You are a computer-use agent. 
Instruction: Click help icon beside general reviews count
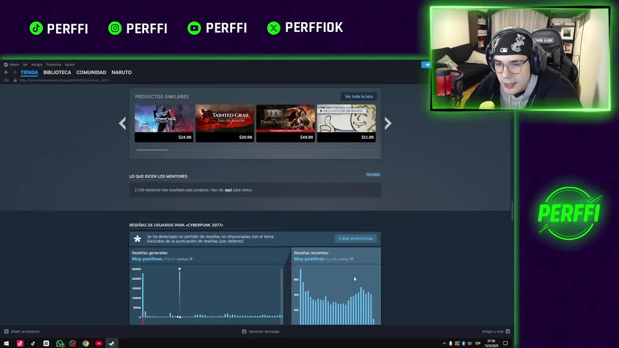pyautogui.click(x=191, y=259)
